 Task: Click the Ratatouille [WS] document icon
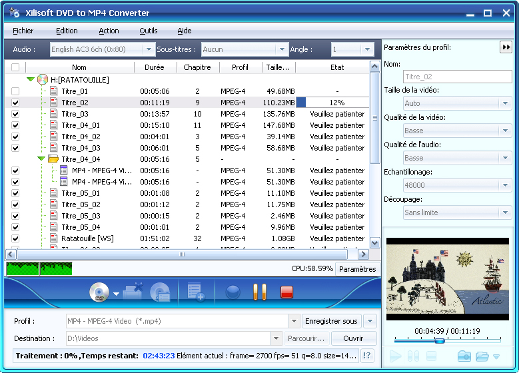[x=53, y=238]
